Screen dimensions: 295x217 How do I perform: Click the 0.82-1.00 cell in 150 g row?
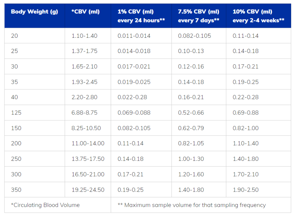click(246, 128)
